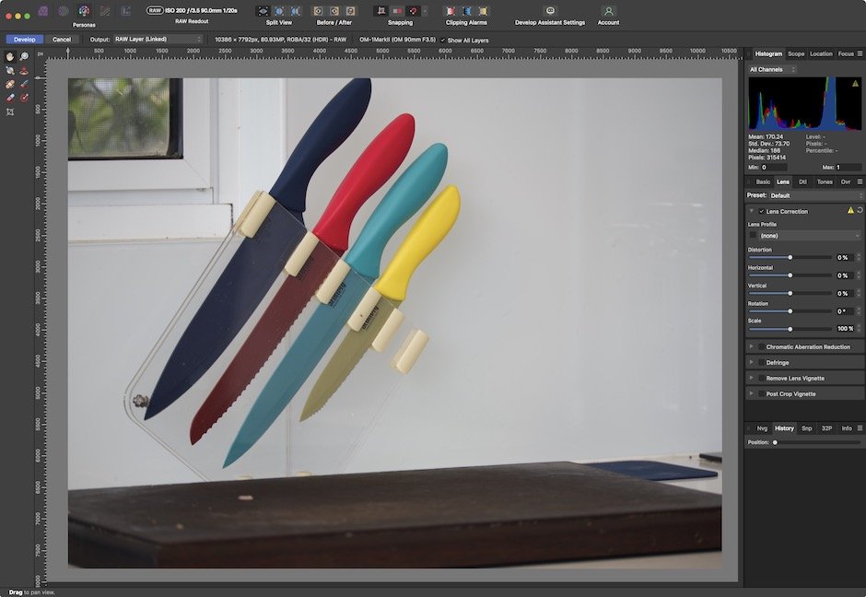
Task: Click the Distortion slider handle
Action: (x=790, y=258)
